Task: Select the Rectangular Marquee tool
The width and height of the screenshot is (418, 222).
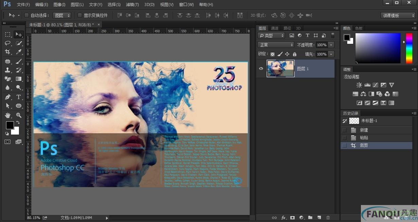Action: [x=7, y=34]
